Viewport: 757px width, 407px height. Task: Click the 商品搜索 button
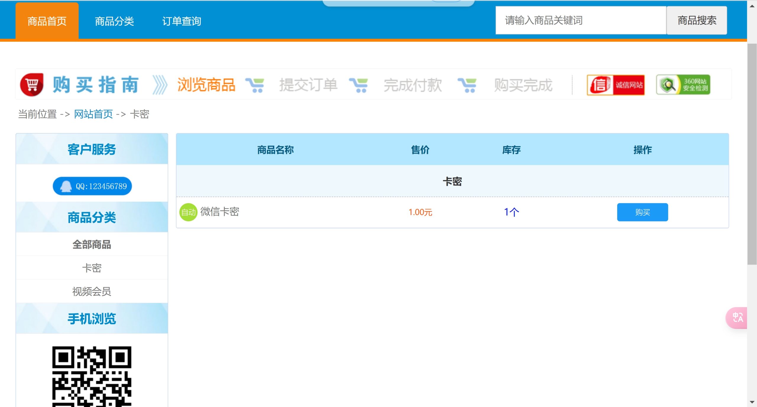(x=697, y=20)
